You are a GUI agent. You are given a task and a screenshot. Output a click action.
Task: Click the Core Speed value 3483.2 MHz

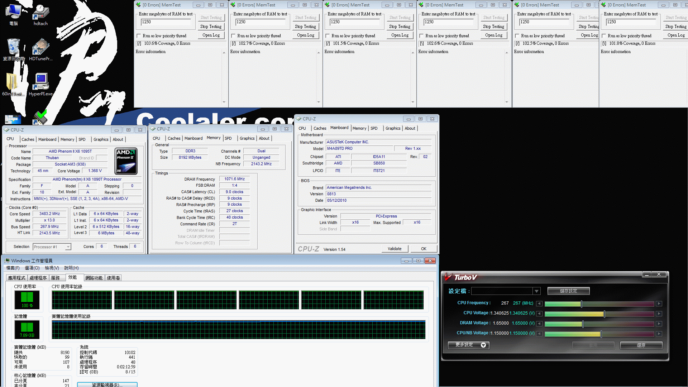(49, 214)
